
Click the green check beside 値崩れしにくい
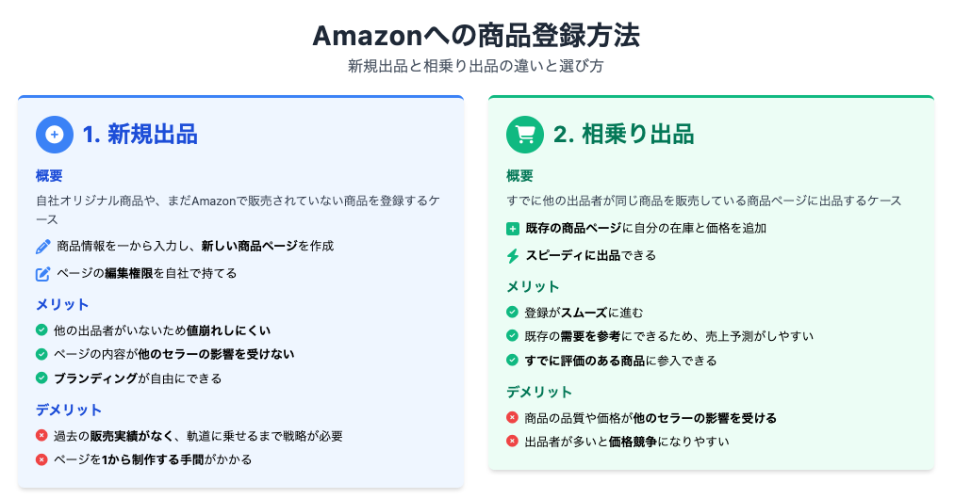(41, 330)
